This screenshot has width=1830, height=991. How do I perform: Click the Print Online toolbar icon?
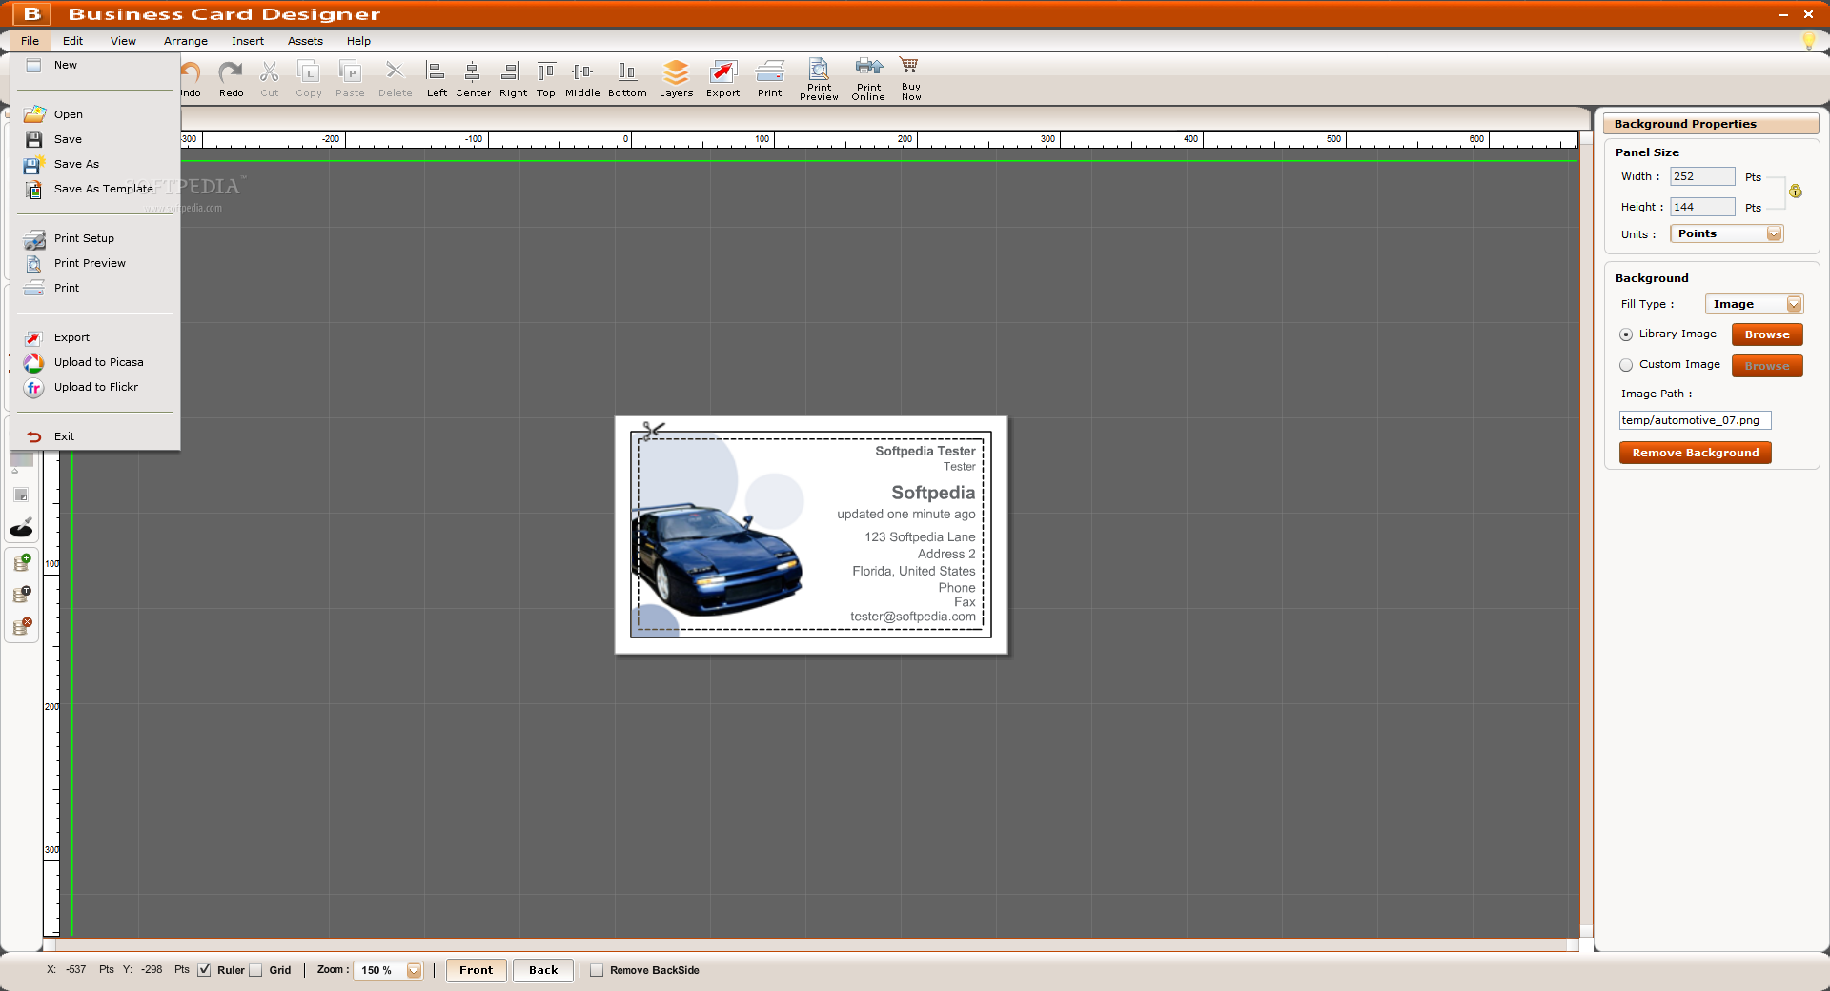pyautogui.click(x=868, y=79)
